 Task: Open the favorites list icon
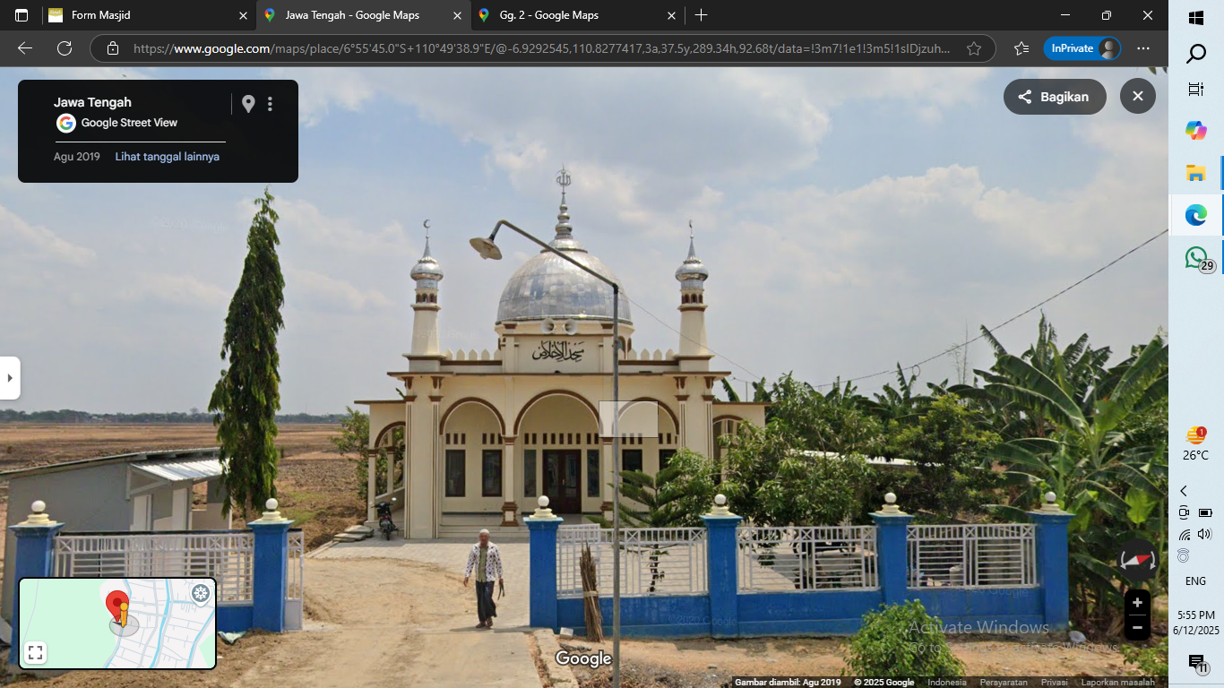coord(1021,48)
